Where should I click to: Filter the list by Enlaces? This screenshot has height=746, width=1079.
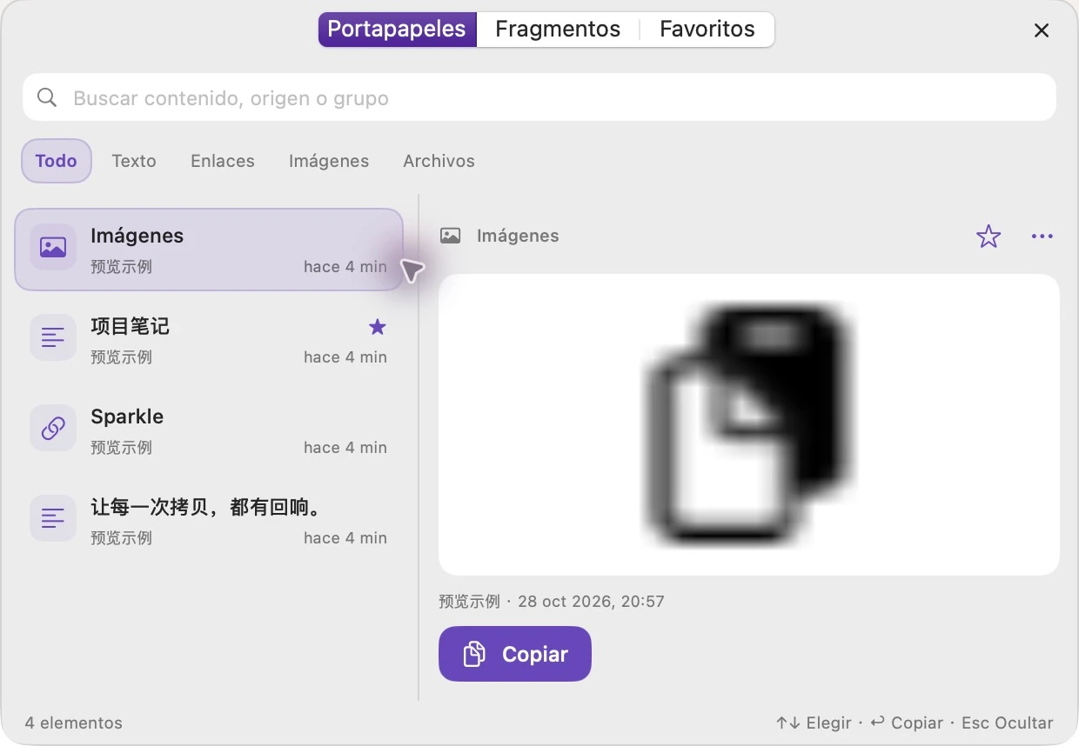223,161
